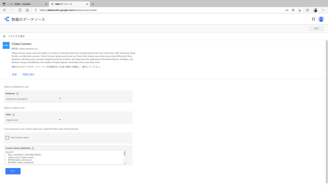328x185 pixels.
Task: Open the Google account avatar
Action: [x=321, y=19]
